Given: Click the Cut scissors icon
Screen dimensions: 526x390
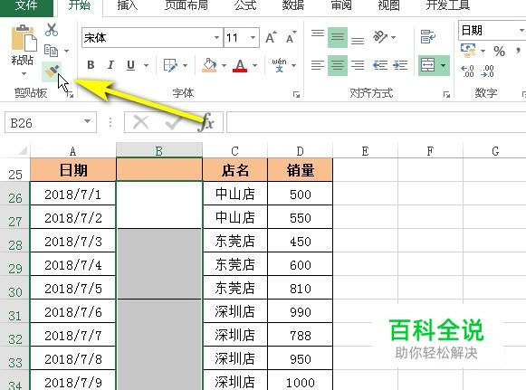Looking at the screenshot, I should point(52,30).
